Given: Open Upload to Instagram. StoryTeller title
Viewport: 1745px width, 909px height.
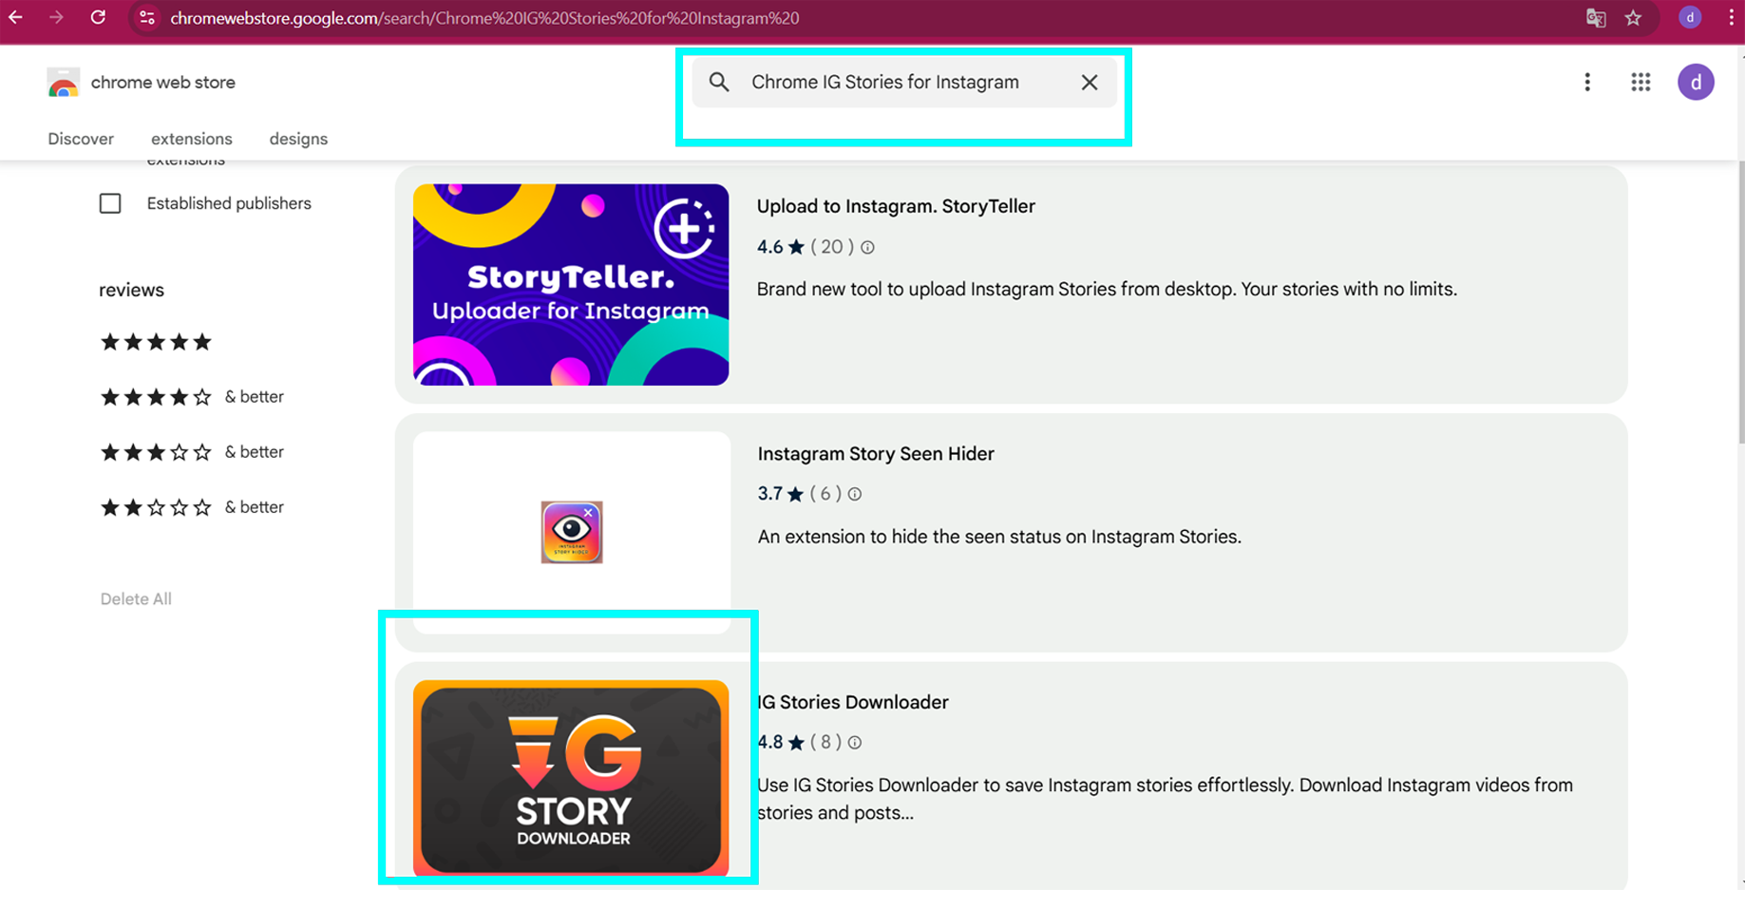Looking at the screenshot, I should 896,206.
